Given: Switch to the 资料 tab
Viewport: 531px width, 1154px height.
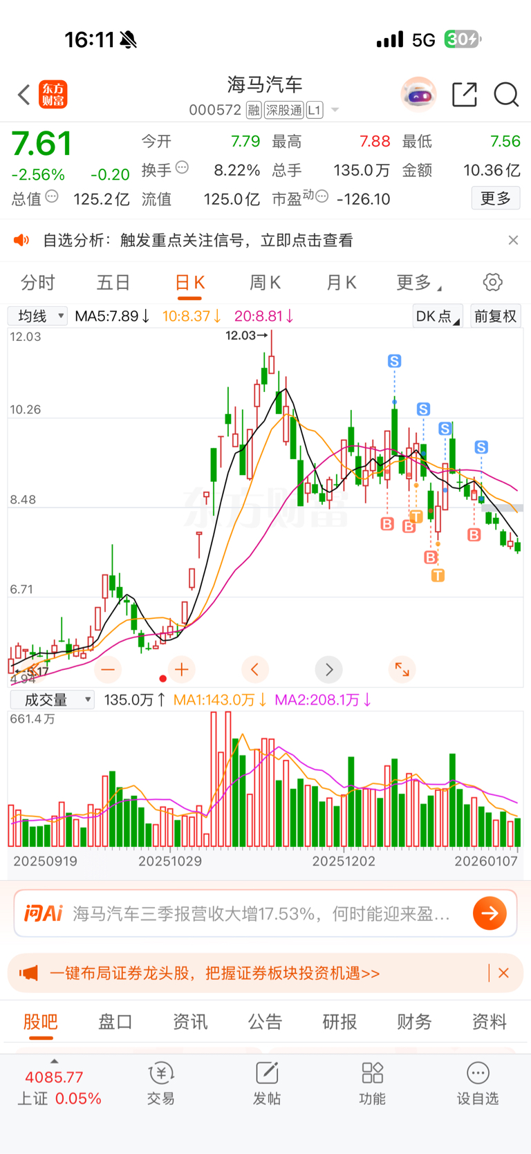Looking at the screenshot, I should 489,1022.
